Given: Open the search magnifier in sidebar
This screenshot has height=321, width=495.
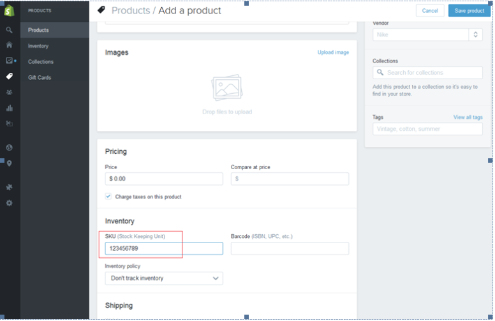Looking at the screenshot, I should click(9, 30).
